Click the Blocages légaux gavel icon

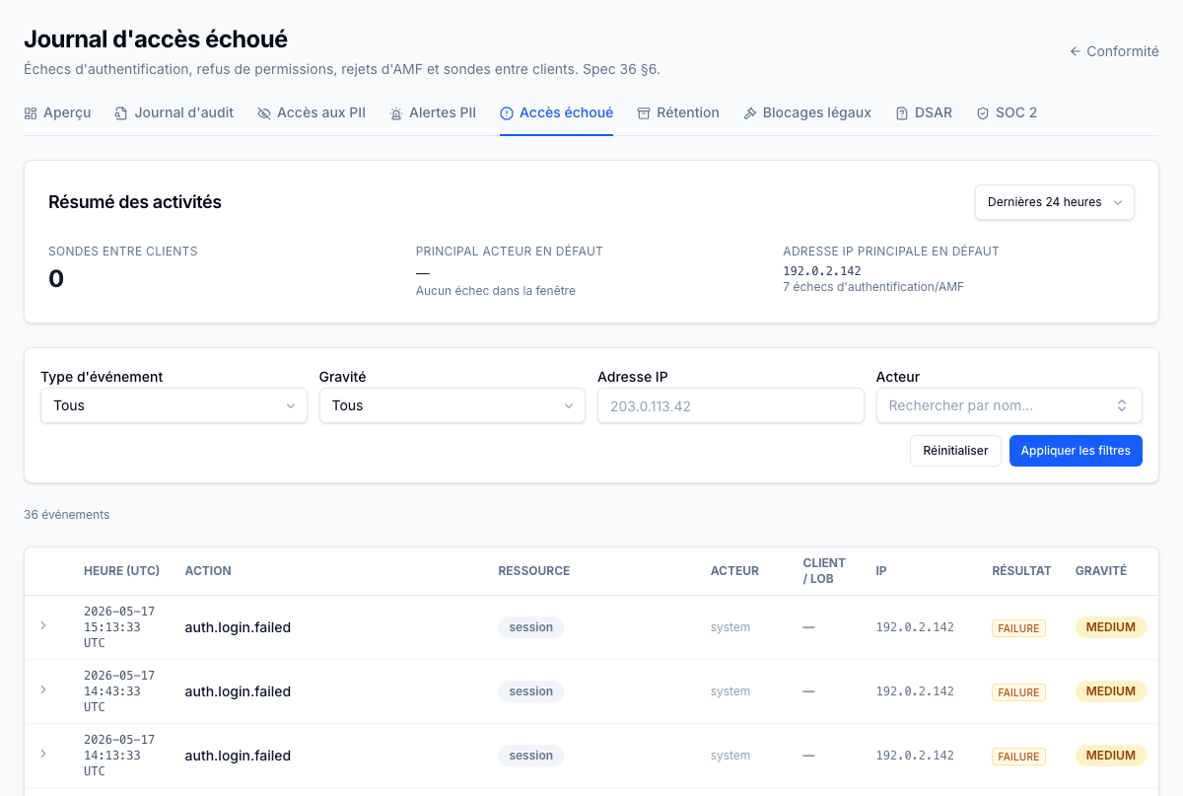tap(750, 113)
